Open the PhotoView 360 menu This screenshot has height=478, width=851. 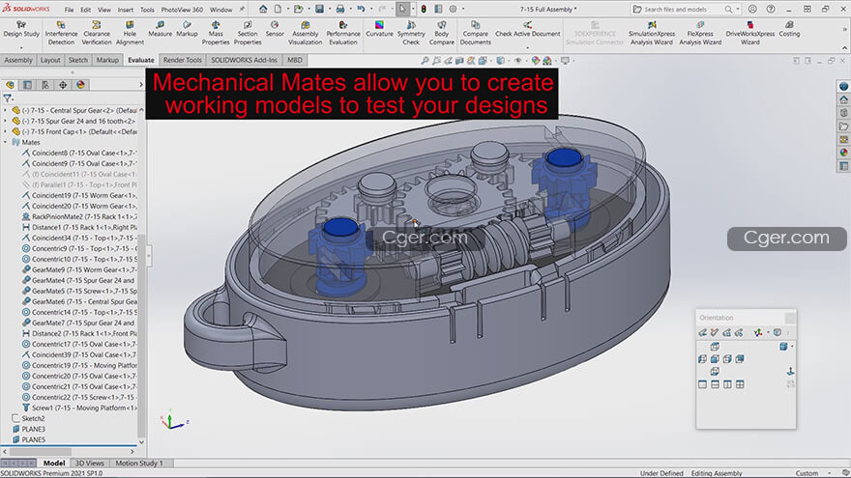click(x=182, y=10)
